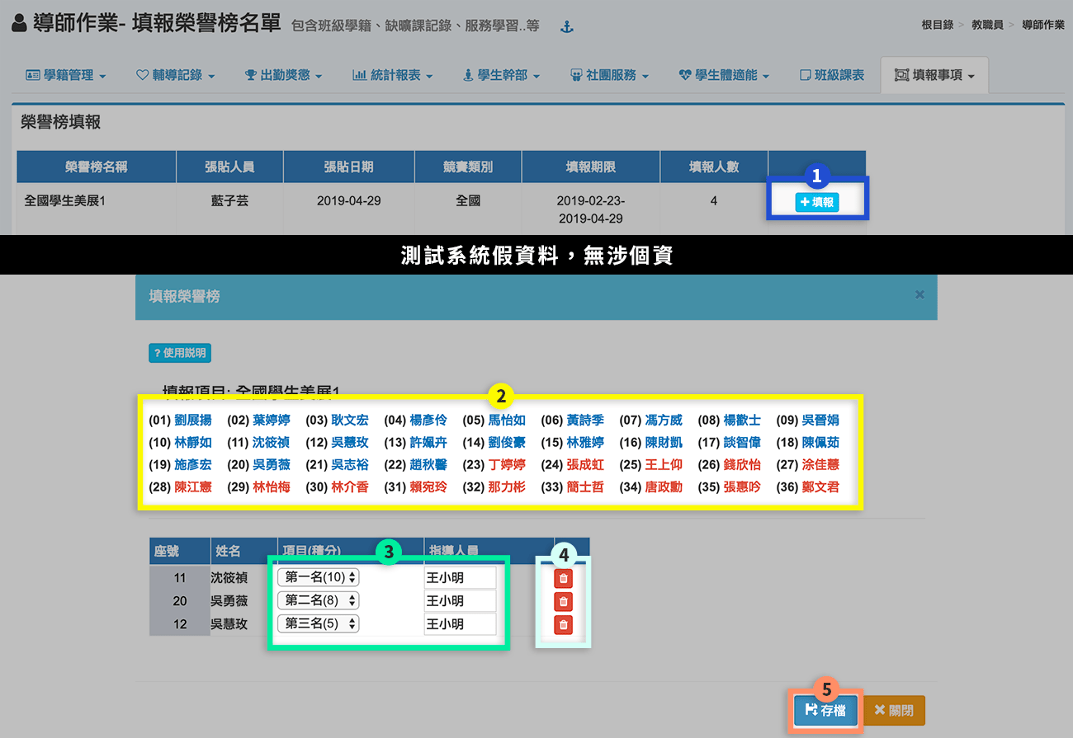Follow the 根目錄 breadcrumb link

click(938, 25)
